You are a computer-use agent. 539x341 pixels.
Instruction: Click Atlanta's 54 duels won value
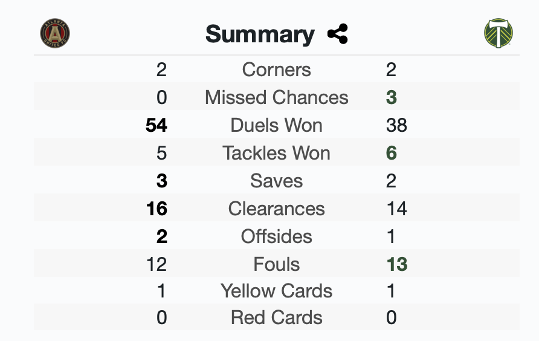157,125
